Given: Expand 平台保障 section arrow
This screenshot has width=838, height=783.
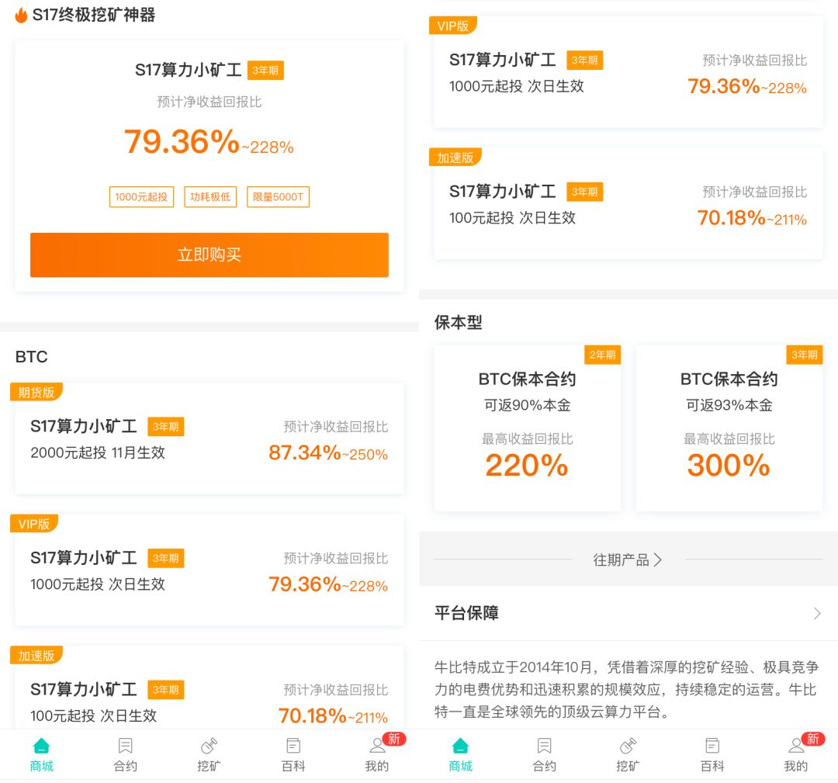Looking at the screenshot, I should 816,613.
